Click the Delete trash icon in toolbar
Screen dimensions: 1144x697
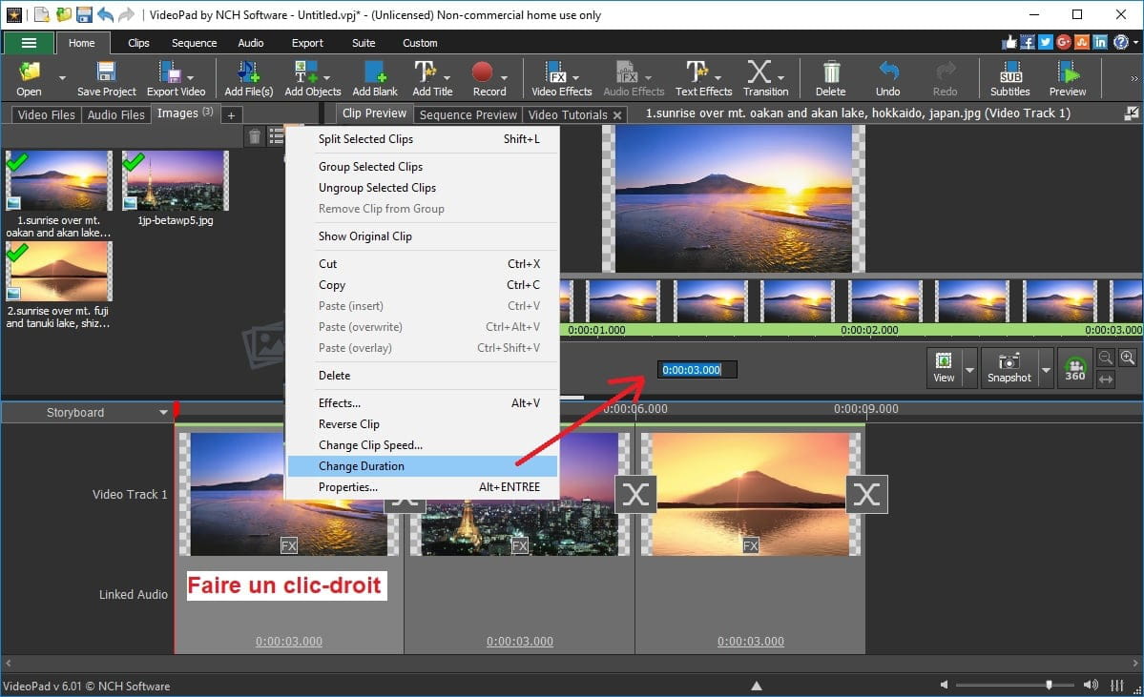[x=831, y=78]
